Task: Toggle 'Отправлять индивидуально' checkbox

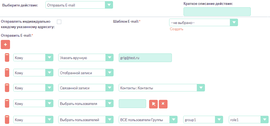Action: point(59,22)
